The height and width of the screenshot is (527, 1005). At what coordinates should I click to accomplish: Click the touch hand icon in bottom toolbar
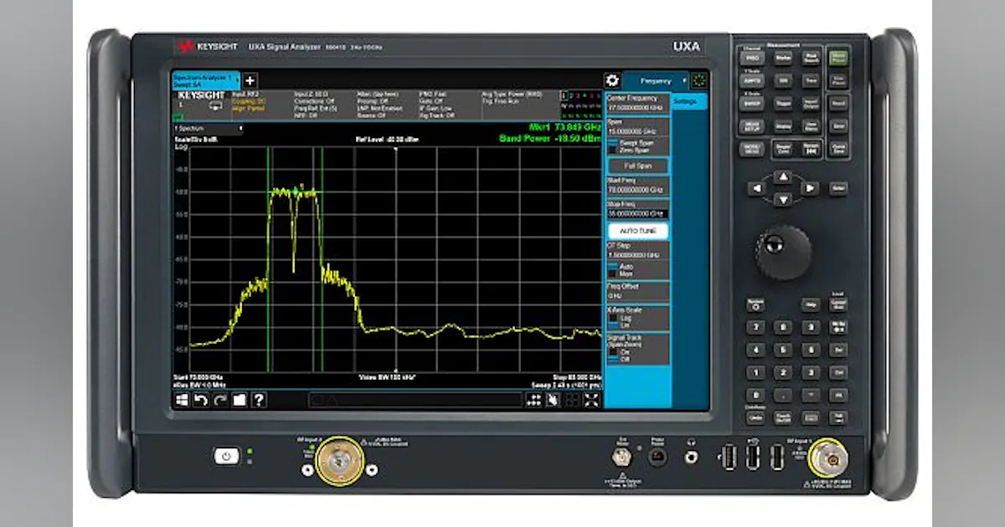pyautogui.click(x=553, y=400)
